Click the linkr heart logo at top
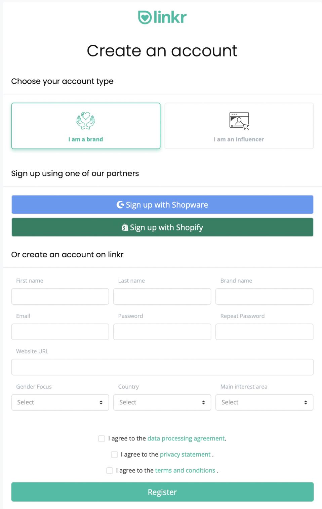Screen dimensions: 322x509 (145, 17)
